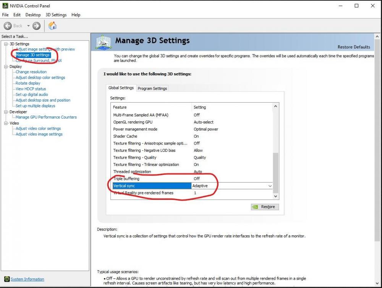Screen dimensions: 382x288
Task: Collapse the 3D Settings tree node
Action: pyautogui.click(x=6, y=44)
